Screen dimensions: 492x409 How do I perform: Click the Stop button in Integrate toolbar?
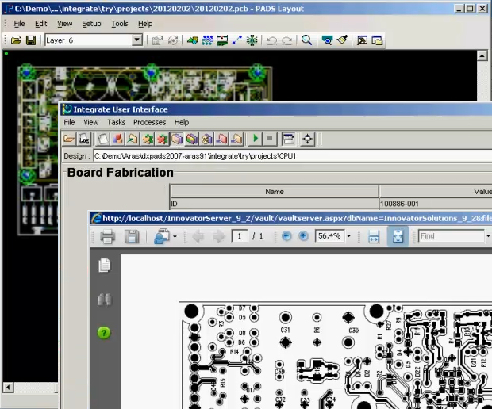270,138
